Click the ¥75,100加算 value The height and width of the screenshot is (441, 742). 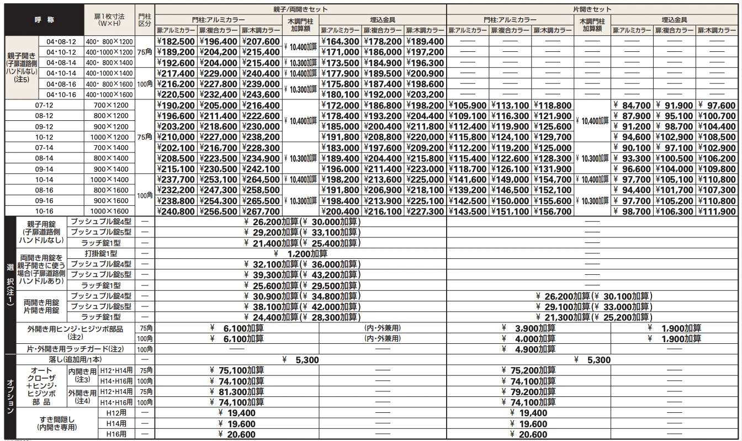(x=237, y=370)
